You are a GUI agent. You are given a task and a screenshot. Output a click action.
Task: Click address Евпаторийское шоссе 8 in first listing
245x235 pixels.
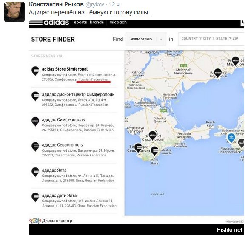pos(97,75)
